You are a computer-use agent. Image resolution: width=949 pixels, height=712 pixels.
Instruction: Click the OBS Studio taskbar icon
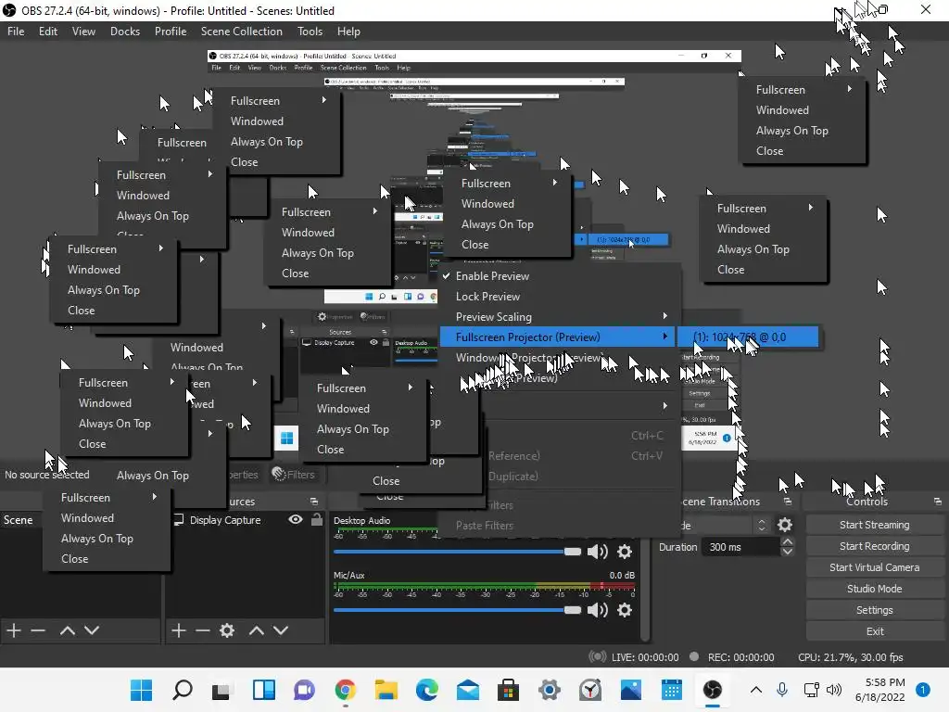[713, 690]
